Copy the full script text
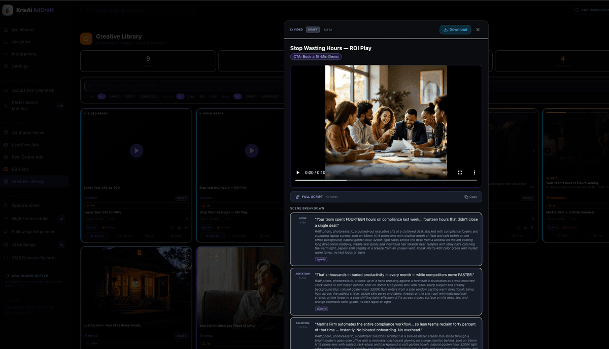 click(x=470, y=197)
